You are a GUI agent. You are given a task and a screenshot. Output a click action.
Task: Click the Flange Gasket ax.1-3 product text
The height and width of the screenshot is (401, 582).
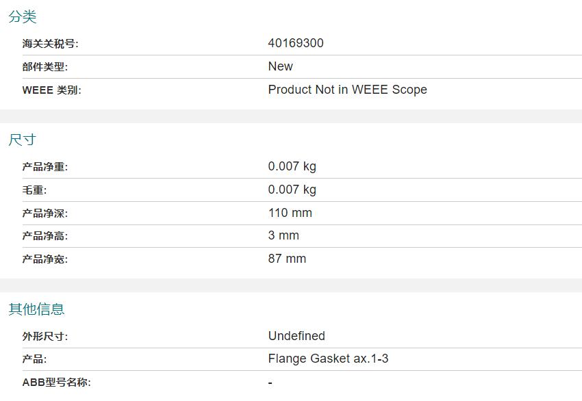coord(328,359)
